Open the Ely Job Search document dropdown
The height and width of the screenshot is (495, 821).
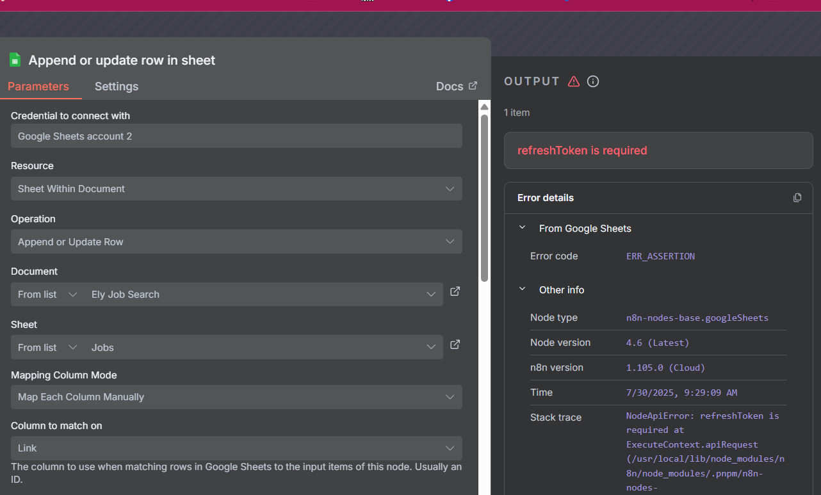pyautogui.click(x=263, y=295)
